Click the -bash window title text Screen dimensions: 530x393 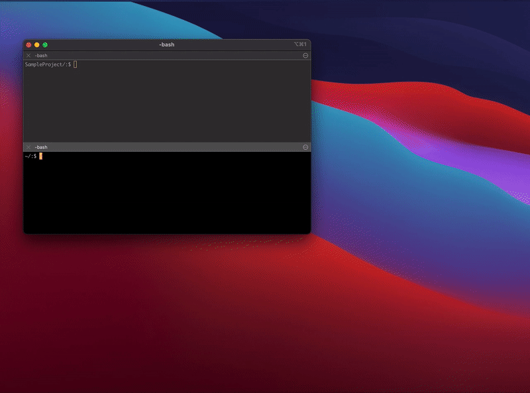pyautogui.click(x=167, y=44)
